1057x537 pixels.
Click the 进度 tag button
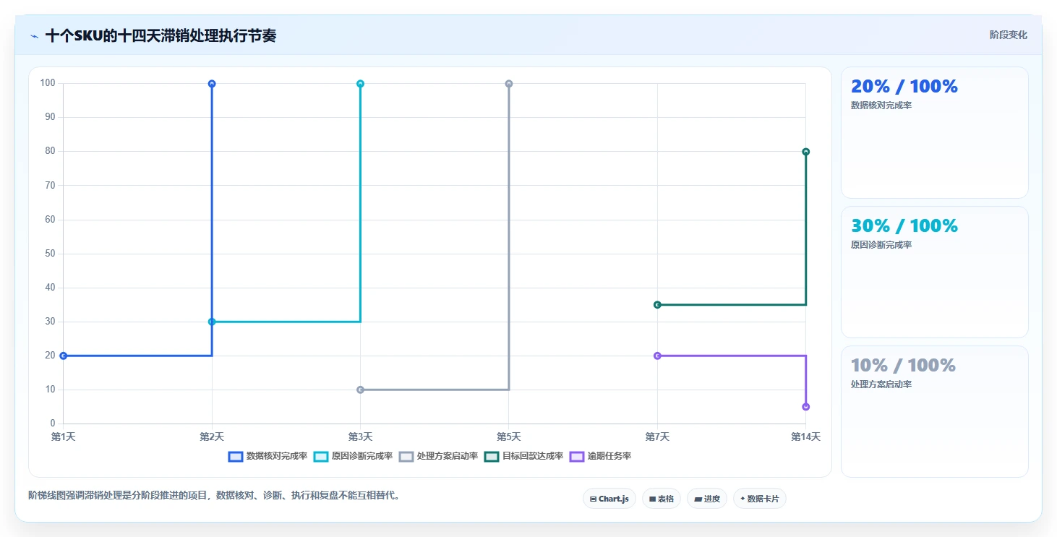pos(706,499)
